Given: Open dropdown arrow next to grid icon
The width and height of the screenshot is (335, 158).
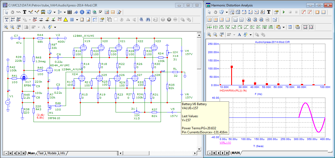Looking at the screenshot, I should [77, 20].
